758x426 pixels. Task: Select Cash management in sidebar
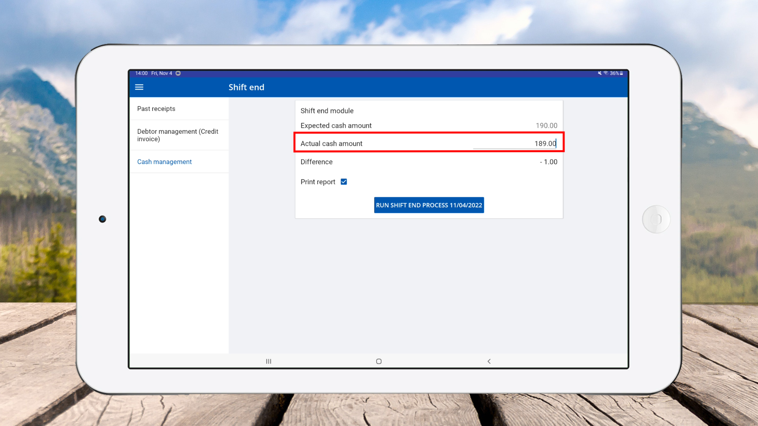tap(164, 162)
